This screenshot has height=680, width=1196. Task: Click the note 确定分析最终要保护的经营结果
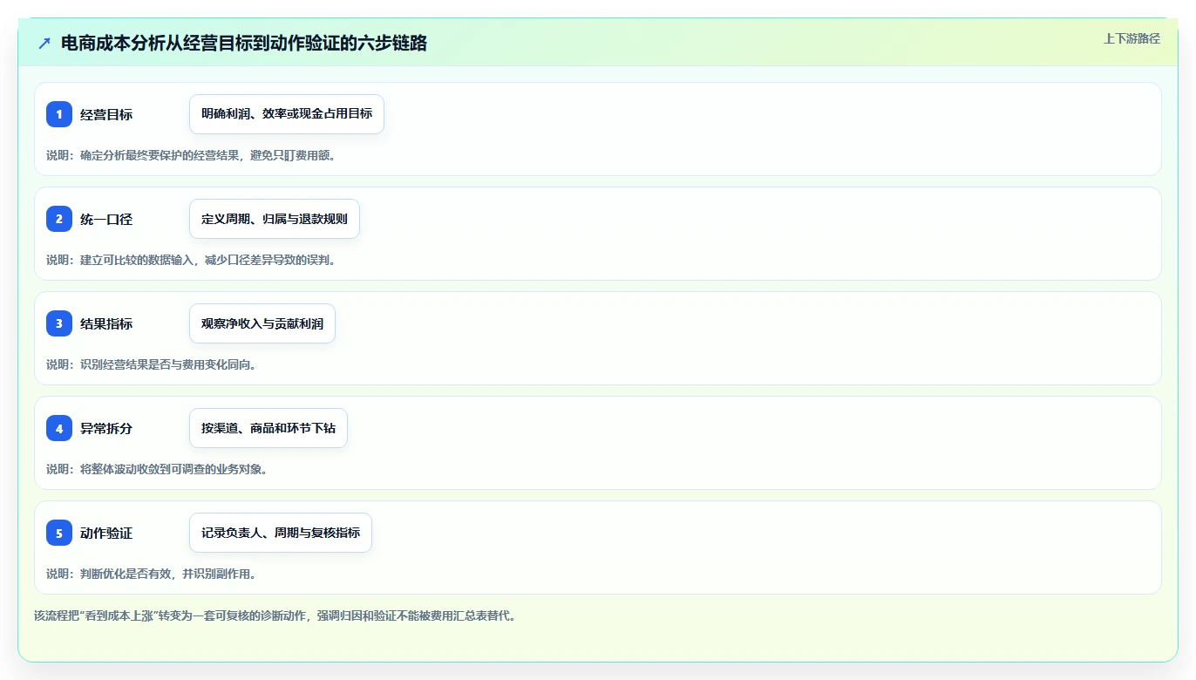pos(191,155)
